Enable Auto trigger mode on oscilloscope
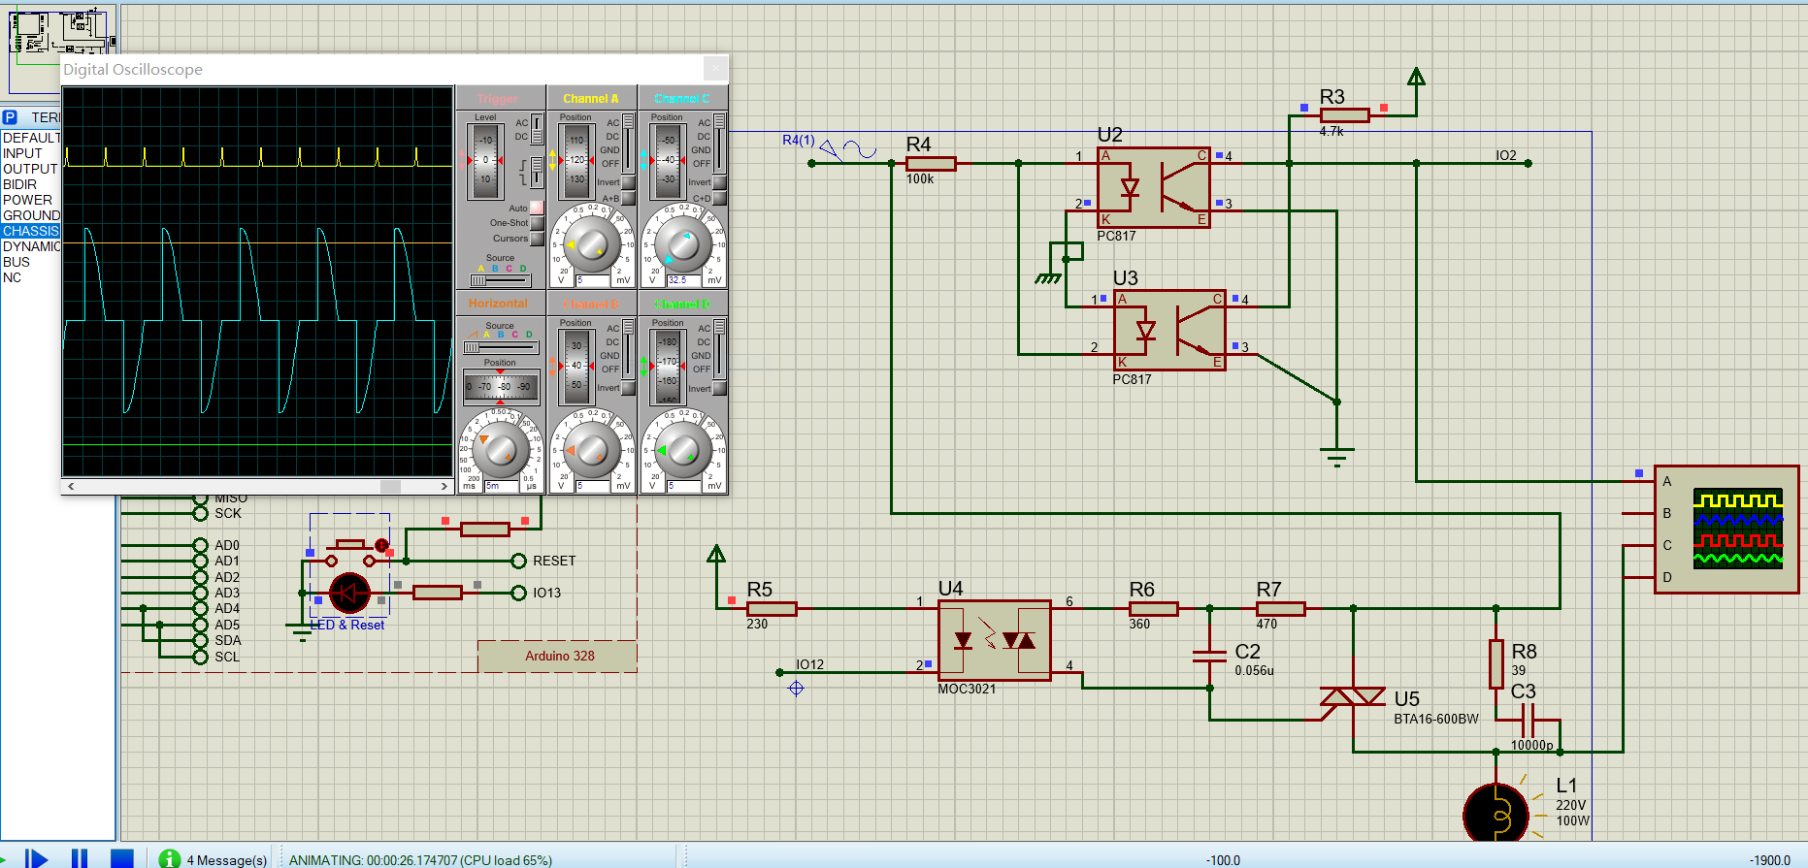 pos(537,208)
